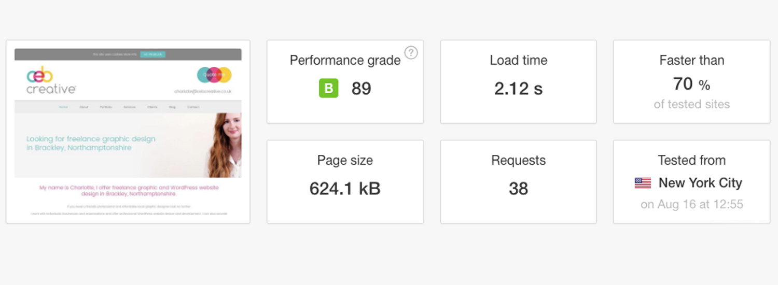778x285 pixels.
Task: Click the 70 % faster than value
Action: [x=691, y=84]
